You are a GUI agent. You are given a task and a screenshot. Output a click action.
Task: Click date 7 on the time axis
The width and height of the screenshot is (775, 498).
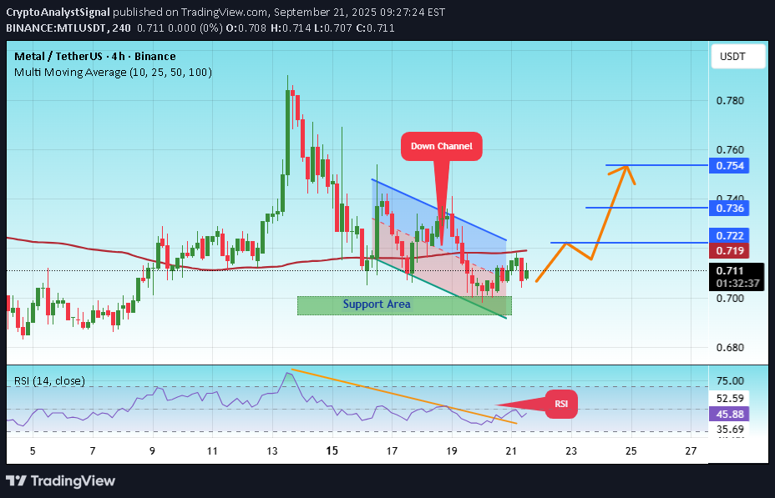point(93,450)
